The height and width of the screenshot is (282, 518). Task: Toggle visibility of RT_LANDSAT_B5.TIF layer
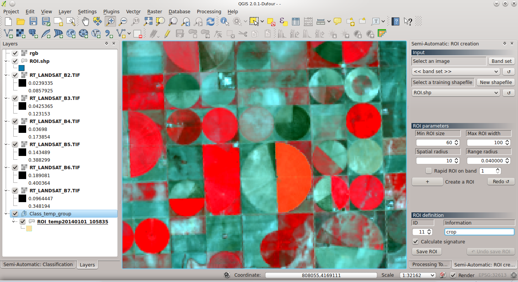tap(15, 144)
